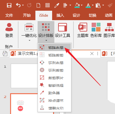Click the Paste clipboard icon
This screenshot has width=115, height=114.
tap(98, 5)
